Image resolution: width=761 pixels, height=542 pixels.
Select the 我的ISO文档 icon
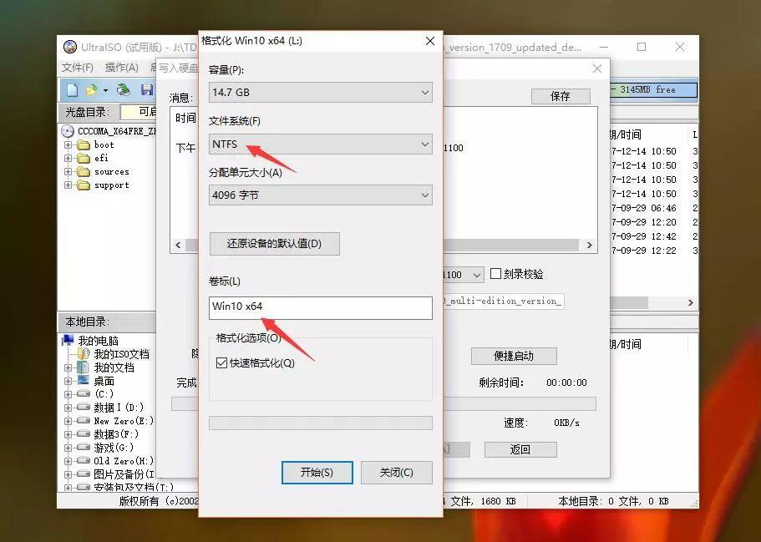point(84,354)
